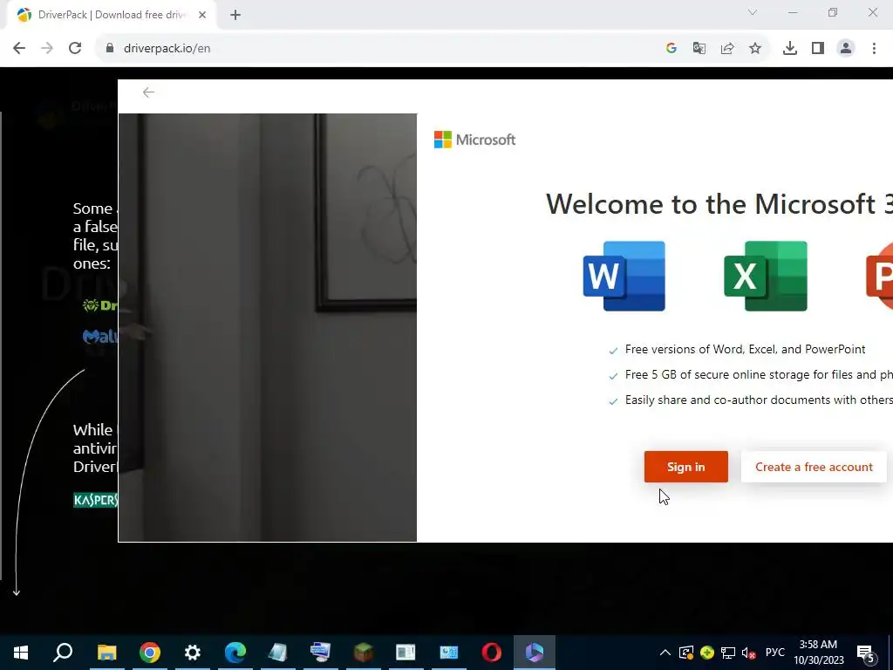Click the share page icon
893x670 pixels.
pos(726,49)
